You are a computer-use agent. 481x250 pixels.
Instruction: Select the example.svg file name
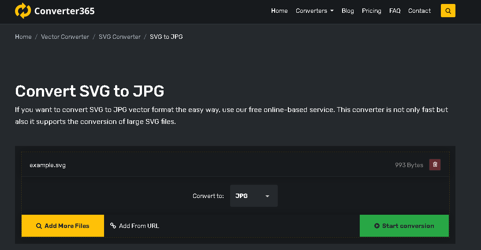pyautogui.click(x=48, y=165)
